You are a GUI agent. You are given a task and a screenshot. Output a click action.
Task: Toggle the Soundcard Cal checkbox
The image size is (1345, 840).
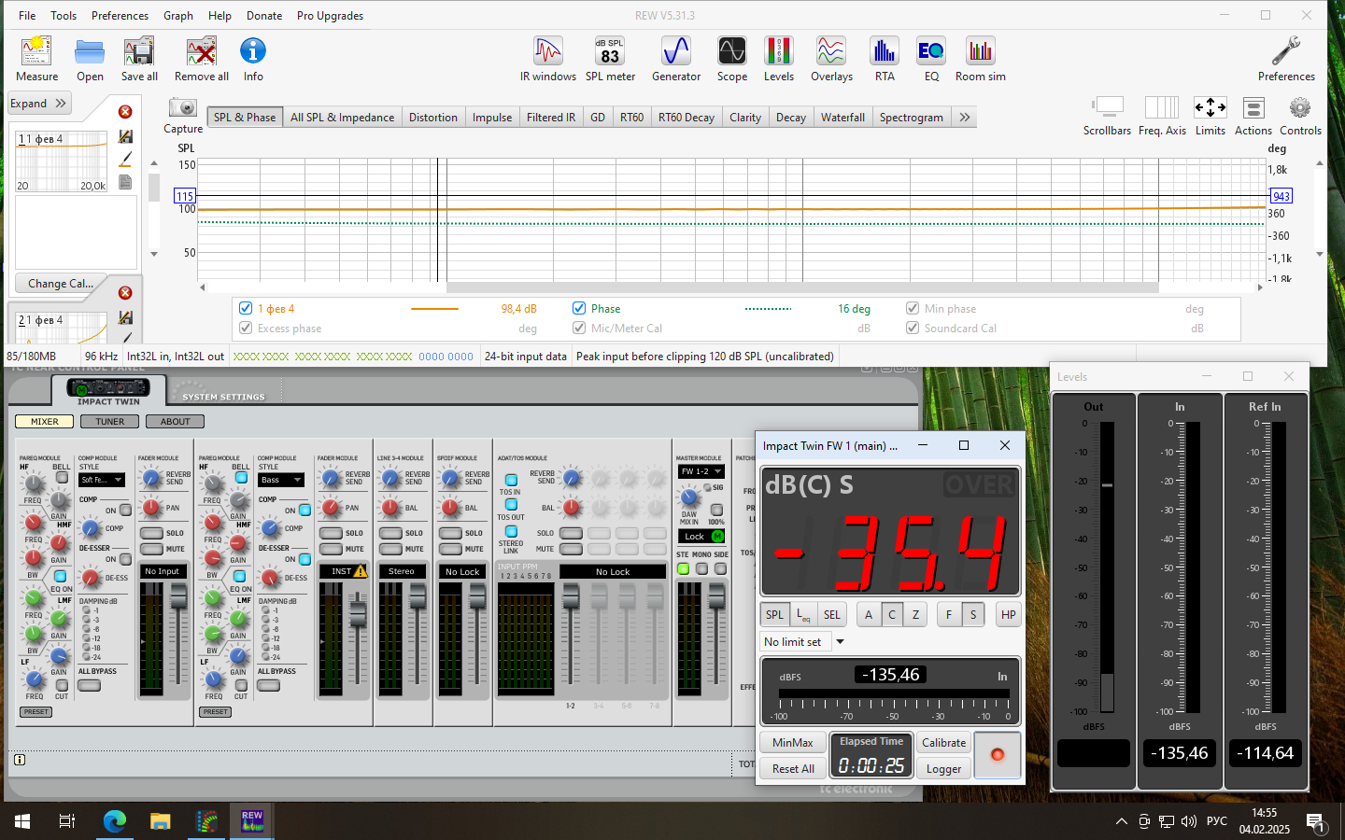pos(913,328)
